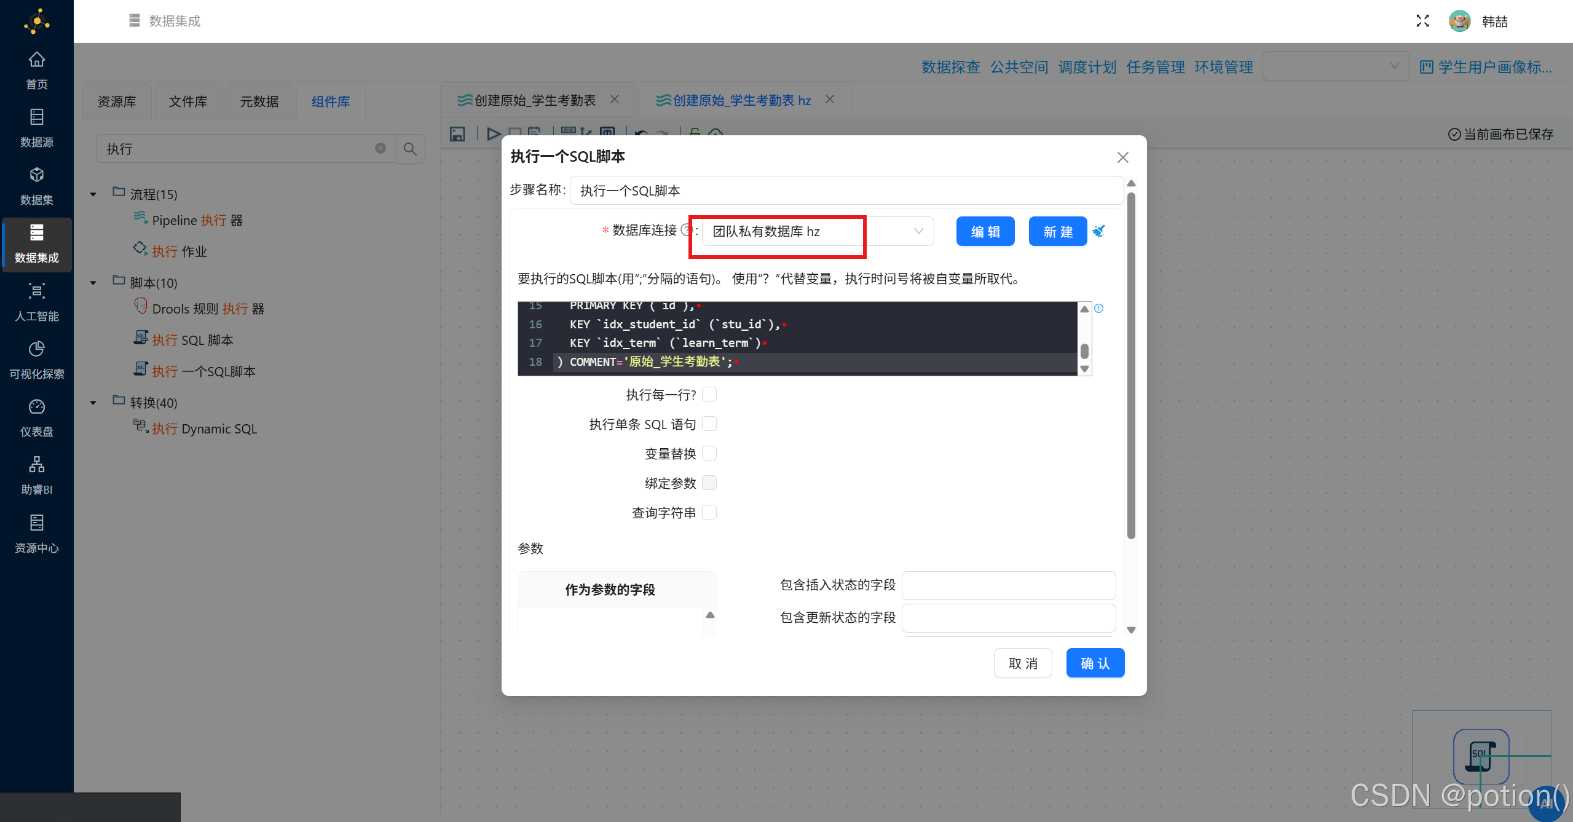Open 助睿BI in the left sidebar

(x=37, y=475)
